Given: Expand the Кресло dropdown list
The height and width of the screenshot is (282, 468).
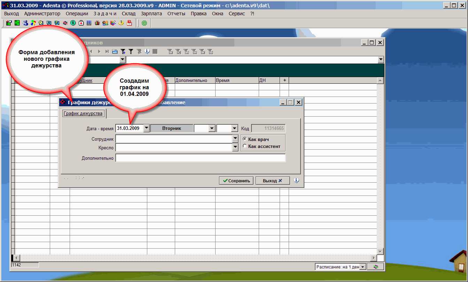Looking at the screenshot, I should tap(235, 148).
